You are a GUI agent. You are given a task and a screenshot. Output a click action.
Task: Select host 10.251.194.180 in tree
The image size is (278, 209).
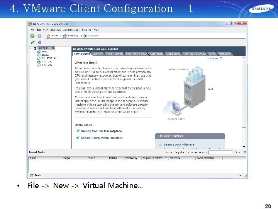pos(46,48)
